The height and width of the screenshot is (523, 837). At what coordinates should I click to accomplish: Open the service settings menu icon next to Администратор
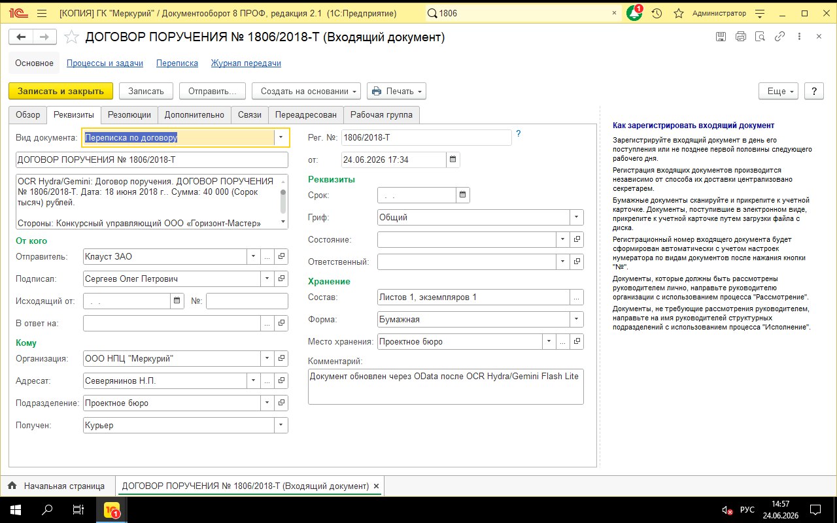[759, 13]
